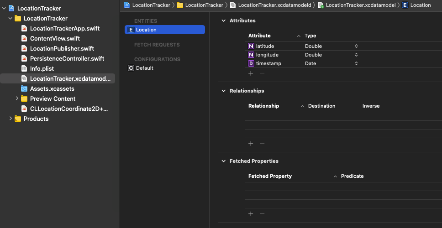Viewport: 442px width, 228px height.
Task: Click the plus button under Attributes table
Action: pos(250,73)
